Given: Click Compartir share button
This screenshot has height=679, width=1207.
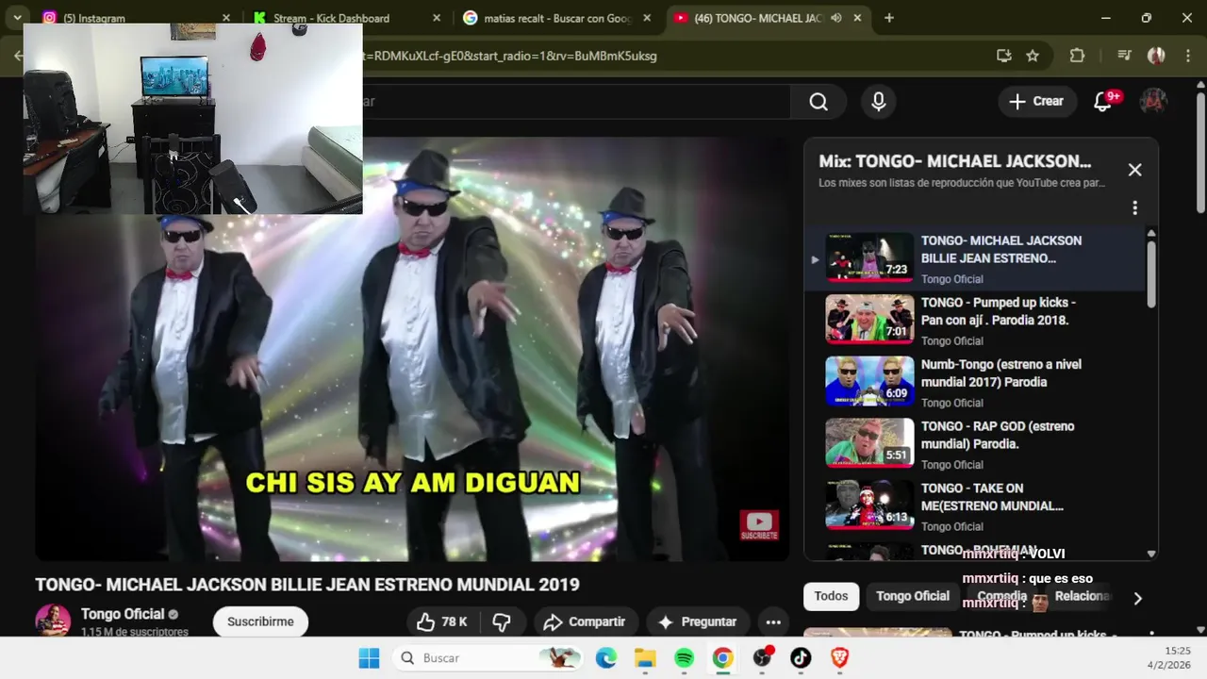Looking at the screenshot, I should click(x=585, y=621).
